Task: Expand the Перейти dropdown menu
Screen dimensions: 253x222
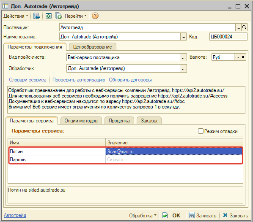Action: click(x=75, y=16)
